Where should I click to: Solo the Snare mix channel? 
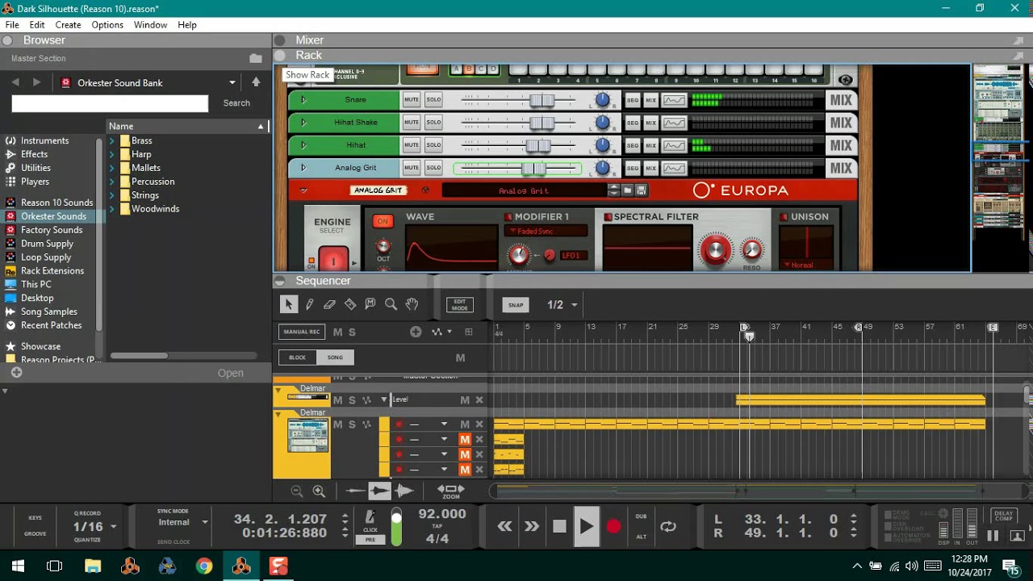pos(433,100)
